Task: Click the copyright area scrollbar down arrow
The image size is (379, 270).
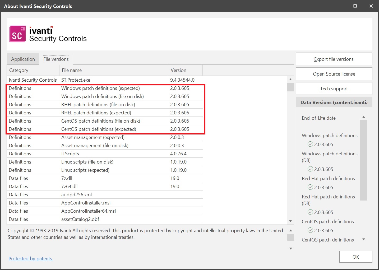Action: point(290,248)
